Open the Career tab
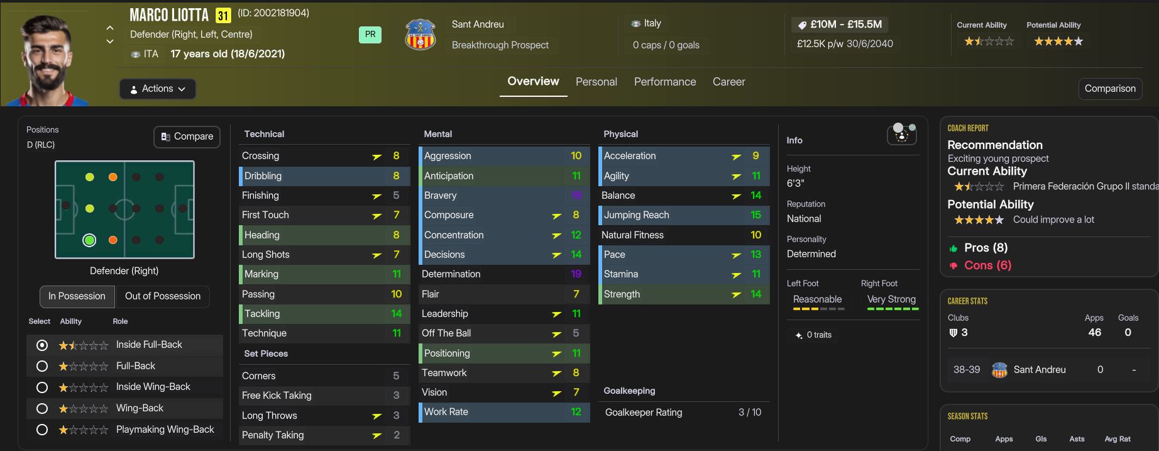The height and width of the screenshot is (451, 1159). [x=728, y=82]
